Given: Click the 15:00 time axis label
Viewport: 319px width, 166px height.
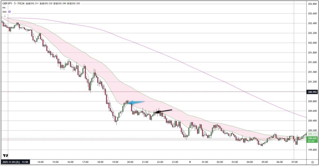Looking at the screenshot, I should [55, 162].
